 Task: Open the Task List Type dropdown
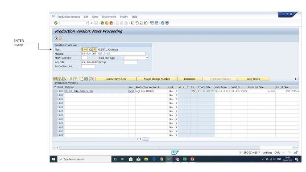click(x=147, y=58)
